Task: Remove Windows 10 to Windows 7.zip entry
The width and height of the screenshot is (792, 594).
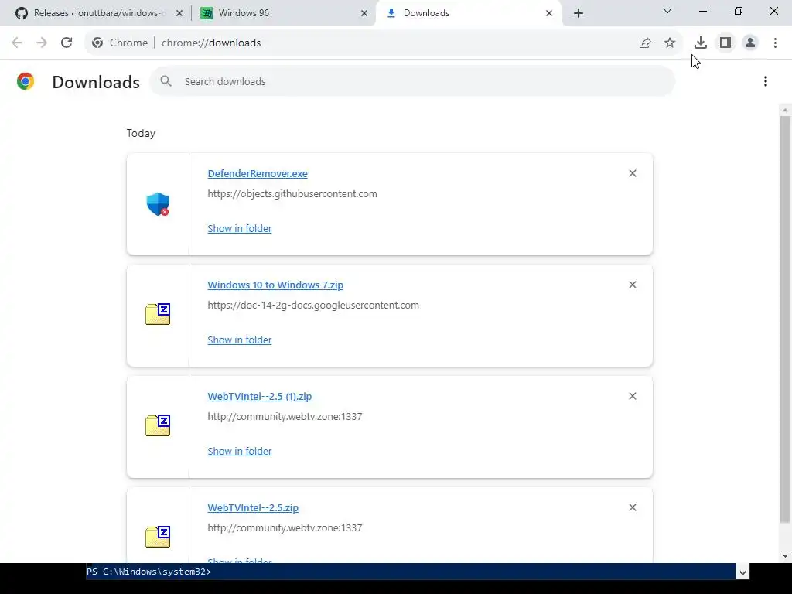Action: (633, 285)
